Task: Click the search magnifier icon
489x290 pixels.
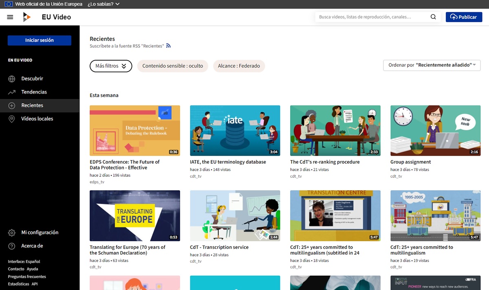Action: 433,17
